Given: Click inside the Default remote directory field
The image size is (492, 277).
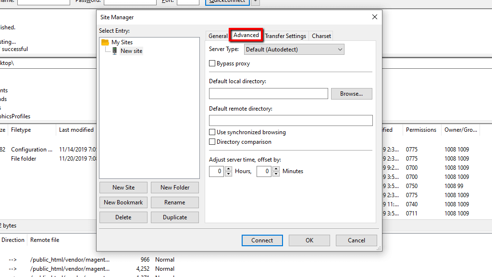Looking at the screenshot, I should click(x=290, y=120).
